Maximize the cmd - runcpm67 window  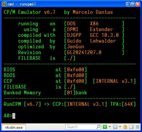tap(133, 4)
